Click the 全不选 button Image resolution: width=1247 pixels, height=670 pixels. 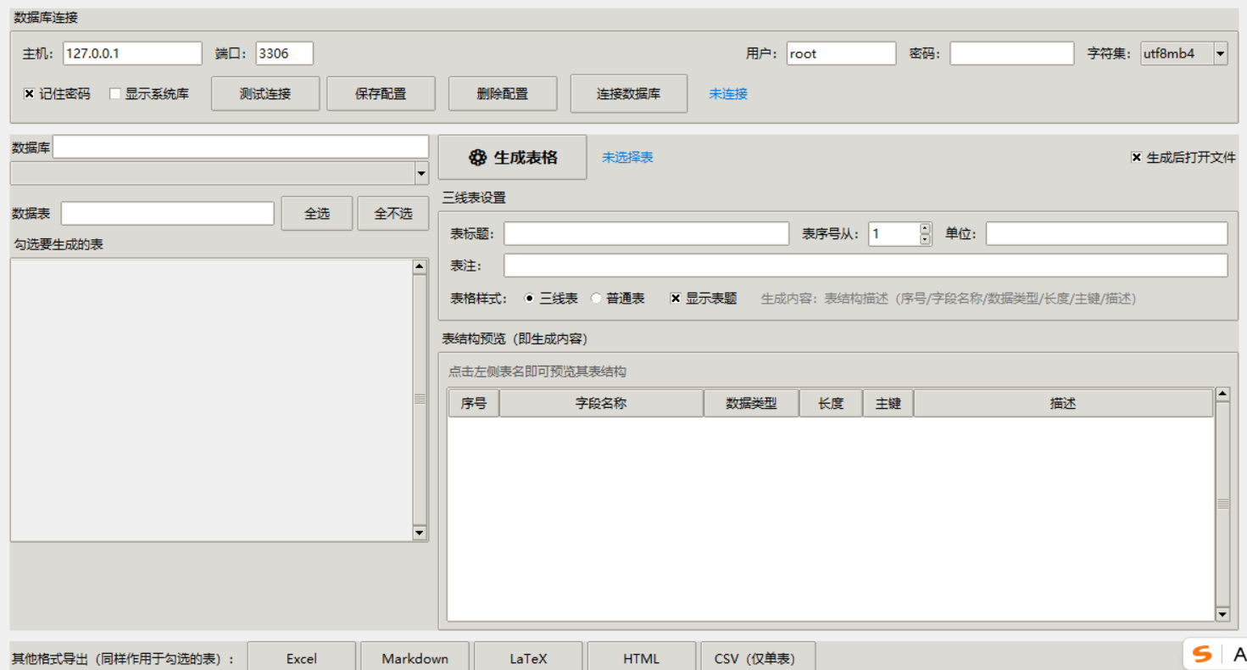(393, 214)
